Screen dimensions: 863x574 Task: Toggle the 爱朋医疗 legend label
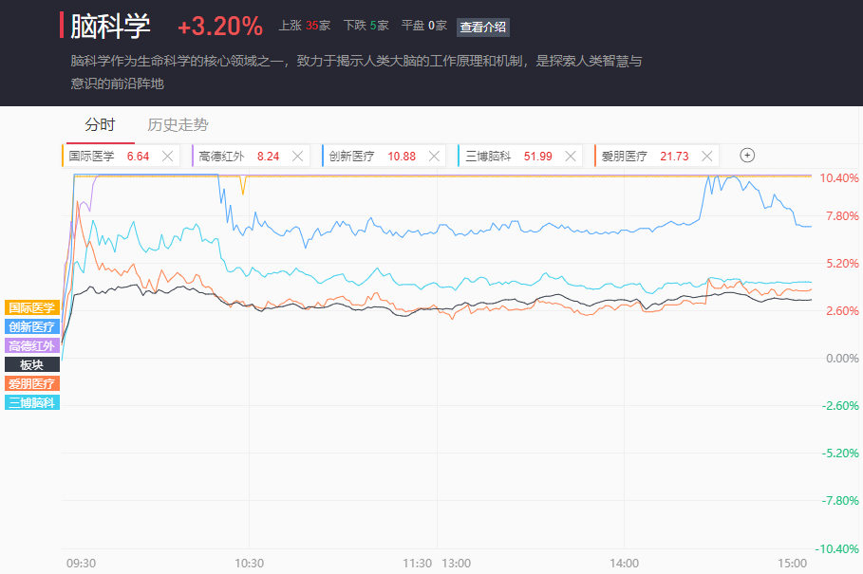click(32, 383)
